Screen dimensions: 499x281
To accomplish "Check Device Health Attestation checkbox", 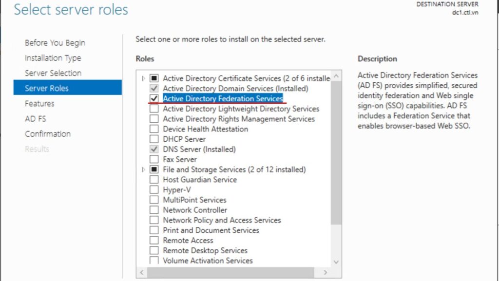I will click(x=154, y=129).
